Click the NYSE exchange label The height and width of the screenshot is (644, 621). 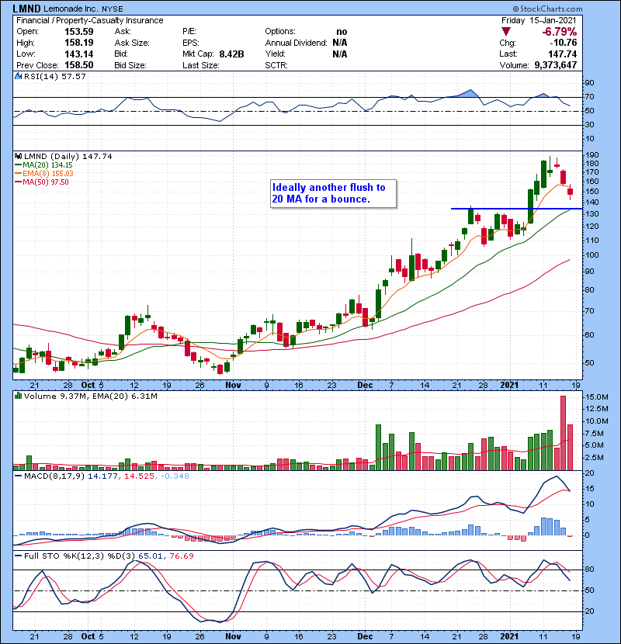(x=113, y=9)
